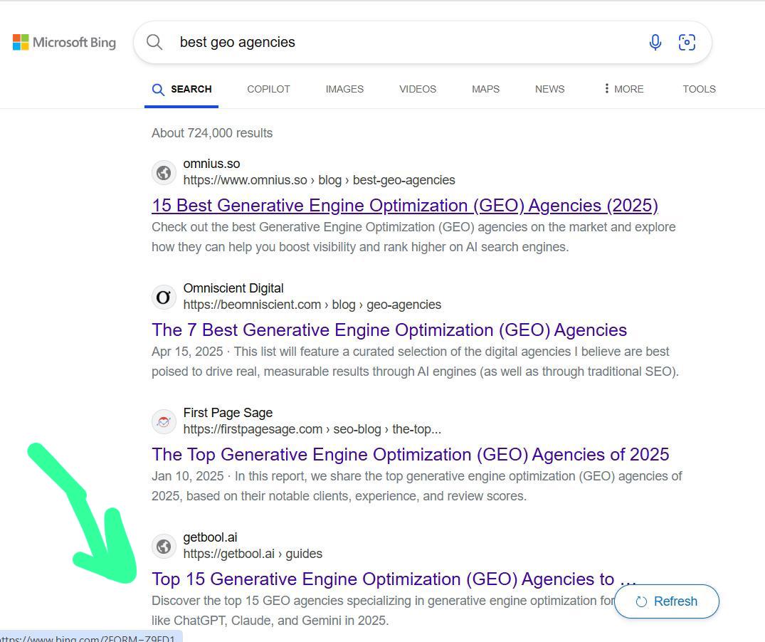Switch to the Copilot tab

pyautogui.click(x=268, y=89)
